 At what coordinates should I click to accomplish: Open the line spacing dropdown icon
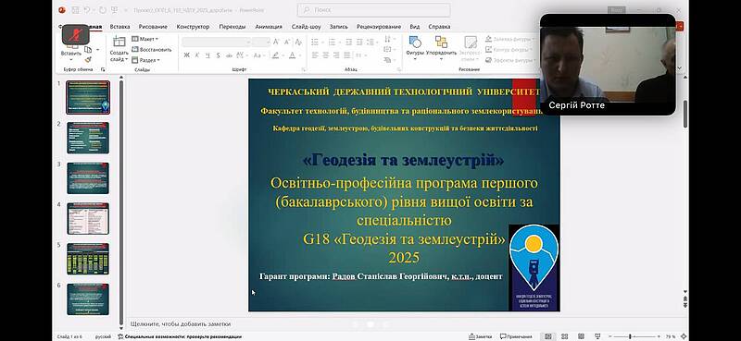(x=372, y=43)
